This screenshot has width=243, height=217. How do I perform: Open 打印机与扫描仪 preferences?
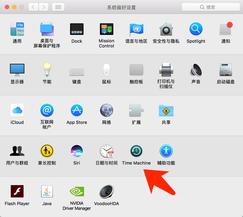pos(166,70)
